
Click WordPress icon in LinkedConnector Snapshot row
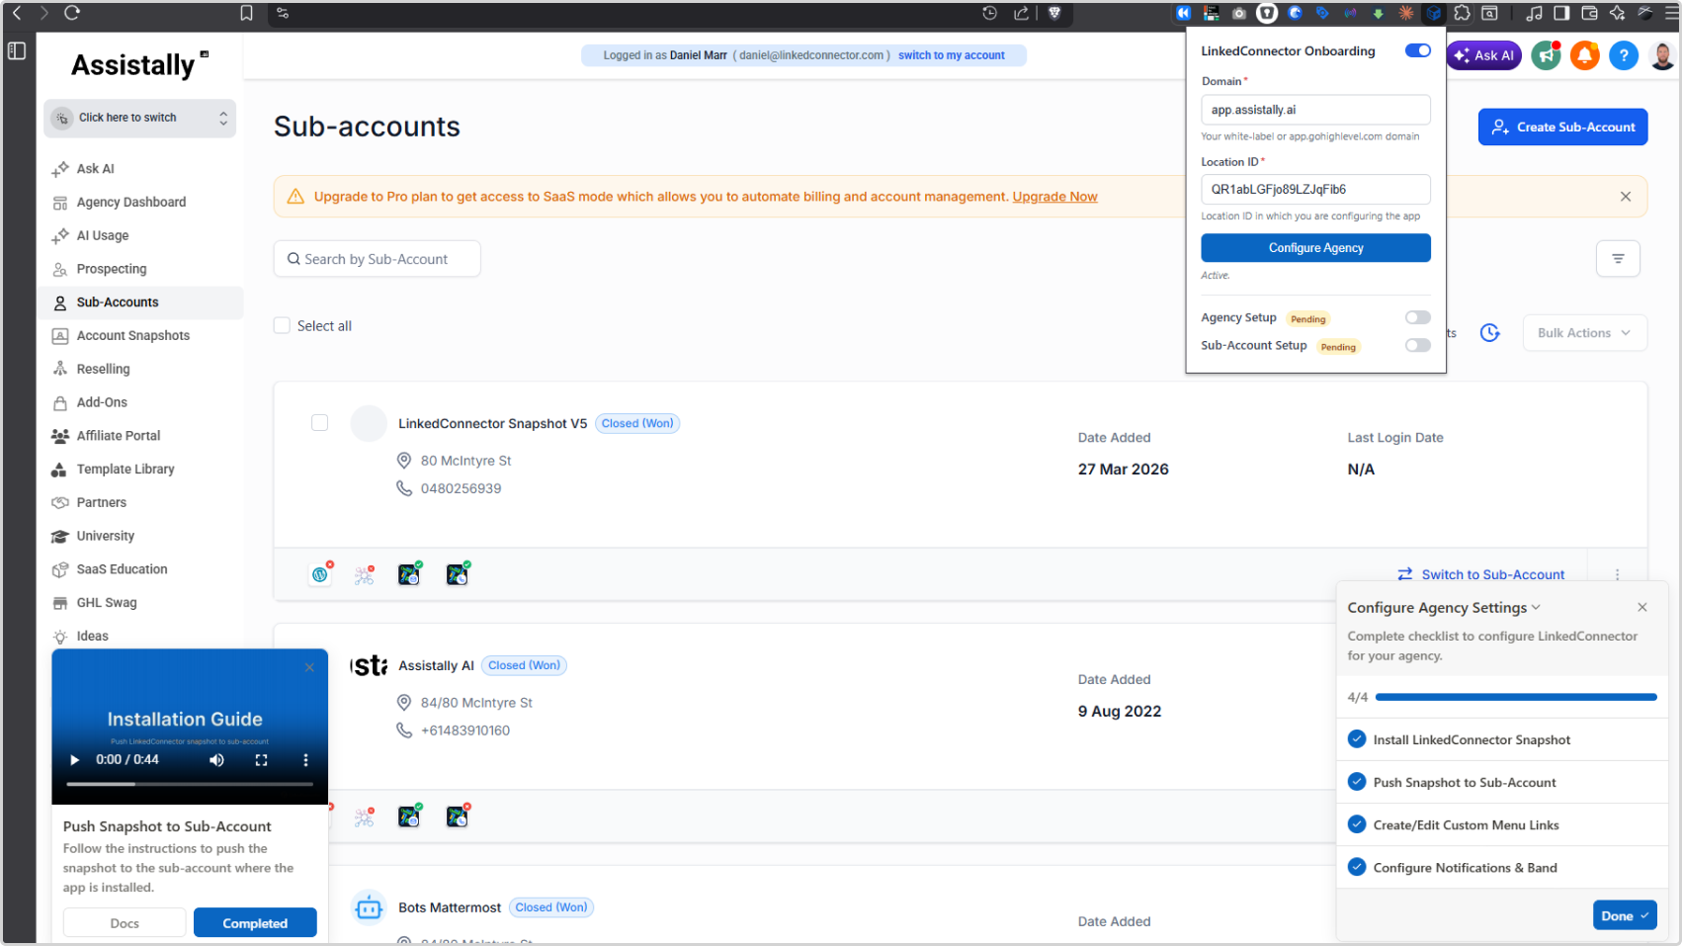[x=320, y=574]
